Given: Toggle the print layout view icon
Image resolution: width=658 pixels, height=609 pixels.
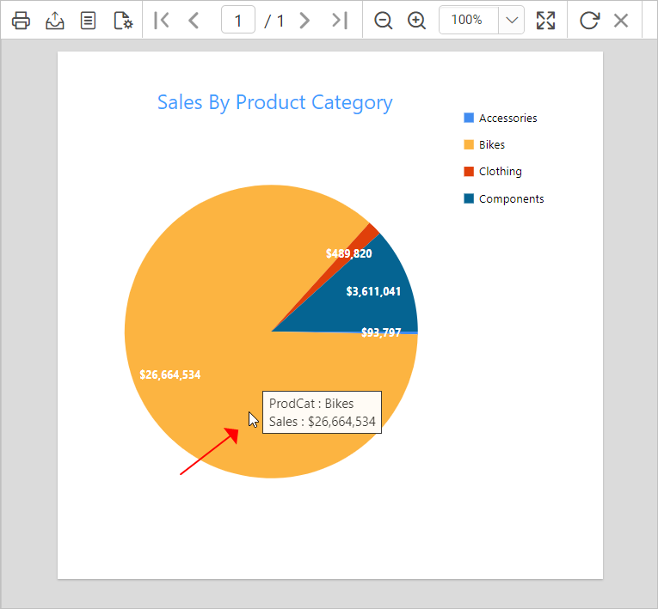Looking at the screenshot, I should click(88, 20).
